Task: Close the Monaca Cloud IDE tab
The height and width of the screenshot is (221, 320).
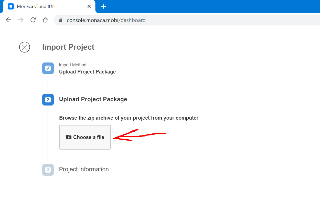Action: pyautogui.click(x=89, y=6)
